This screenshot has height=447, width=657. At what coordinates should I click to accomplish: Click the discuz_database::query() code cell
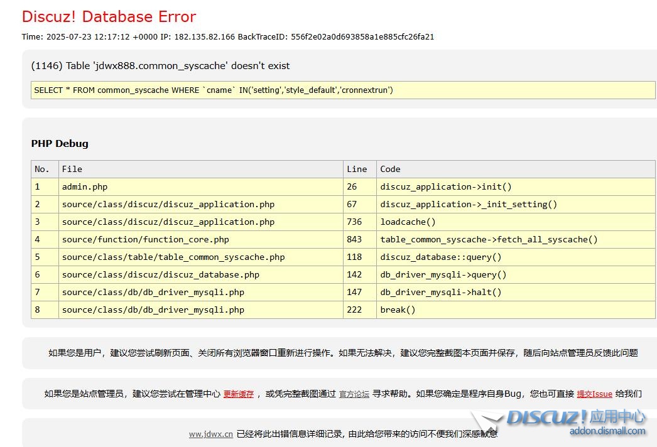coord(440,257)
